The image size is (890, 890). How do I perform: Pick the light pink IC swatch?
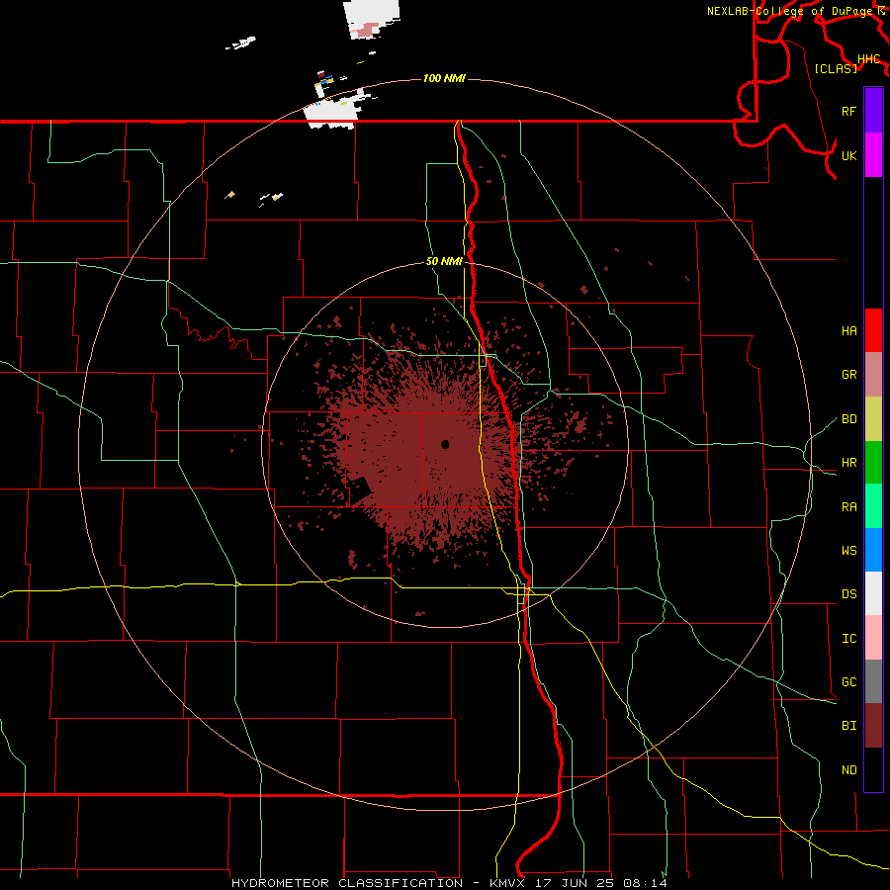[873, 638]
